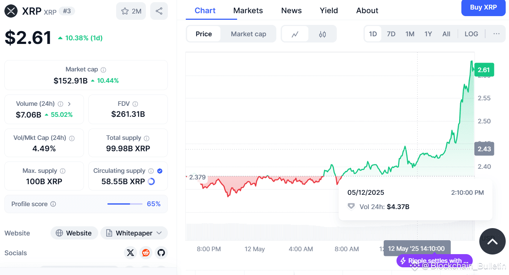This screenshot has height=275, width=509.
Task: Select the line chart style
Action: 295,33
